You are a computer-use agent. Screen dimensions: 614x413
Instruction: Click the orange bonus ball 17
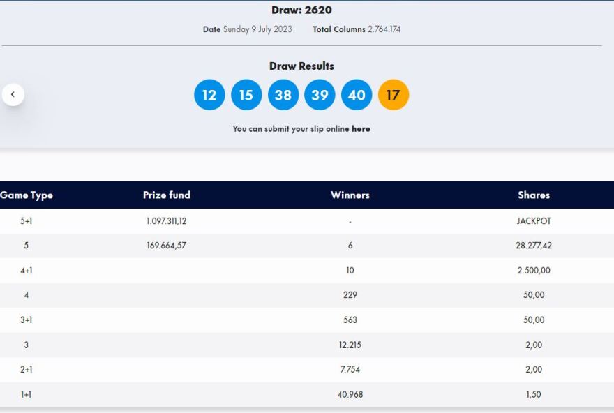394,95
